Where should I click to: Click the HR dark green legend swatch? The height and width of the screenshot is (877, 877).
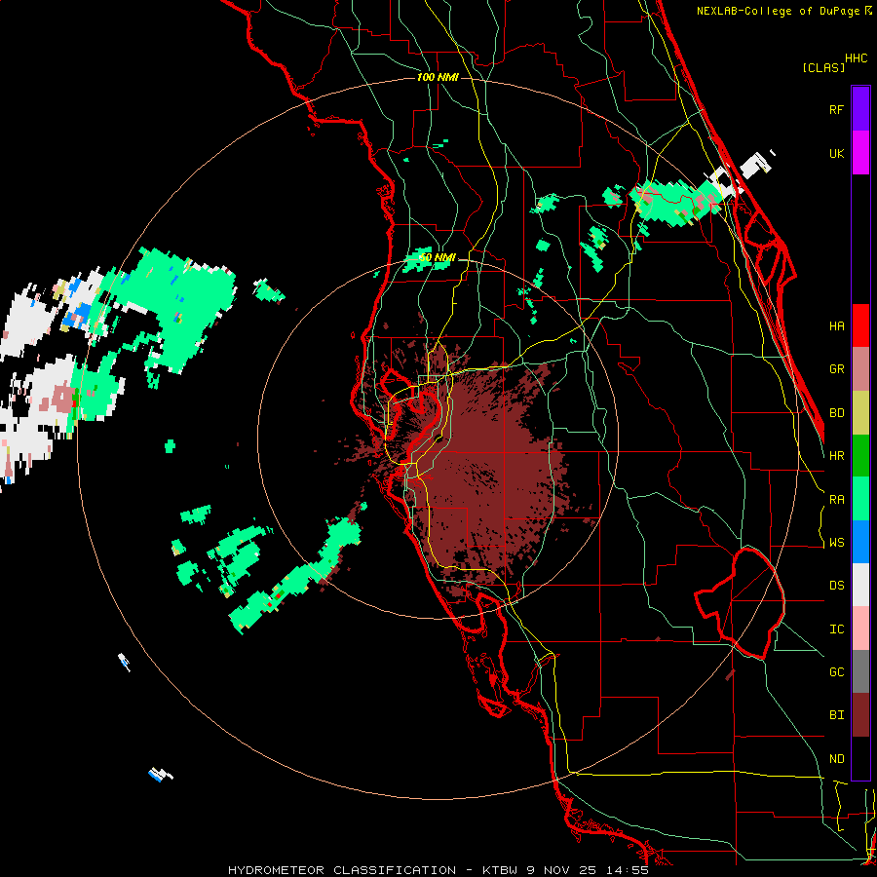point(860,456)
